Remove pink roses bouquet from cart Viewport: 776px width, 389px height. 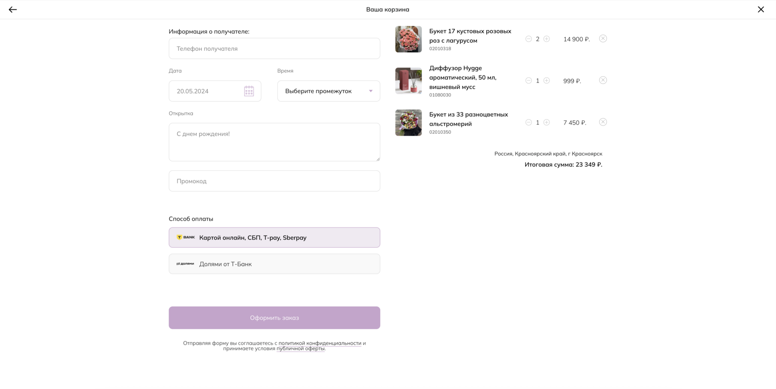pyautogui.click(x=603, y=39)
